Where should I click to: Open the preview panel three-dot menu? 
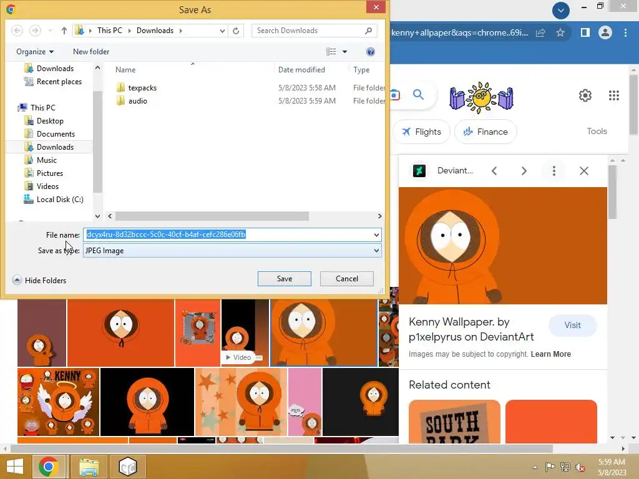[x=554, y=171]
